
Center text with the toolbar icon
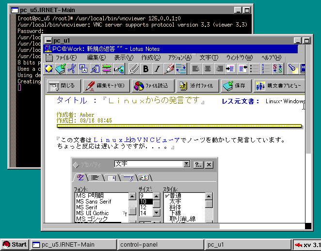pyautogui.click(x=208, y=69)
